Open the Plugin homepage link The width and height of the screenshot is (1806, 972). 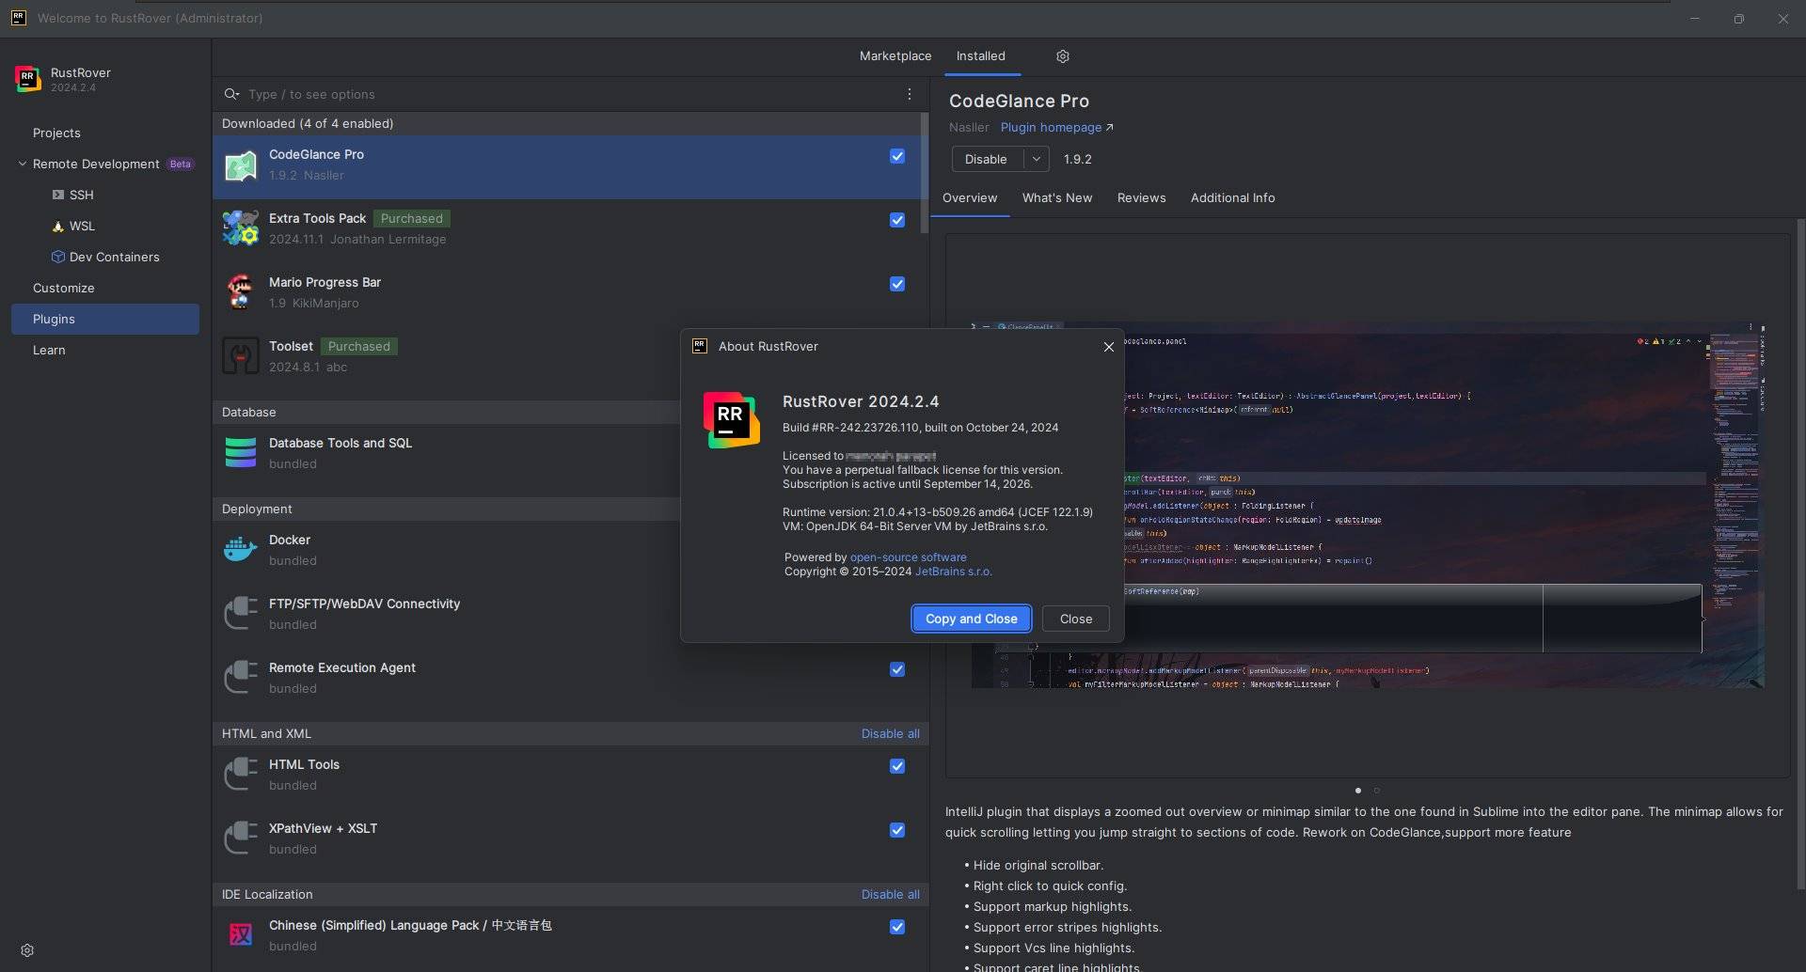pos(1051,127)
